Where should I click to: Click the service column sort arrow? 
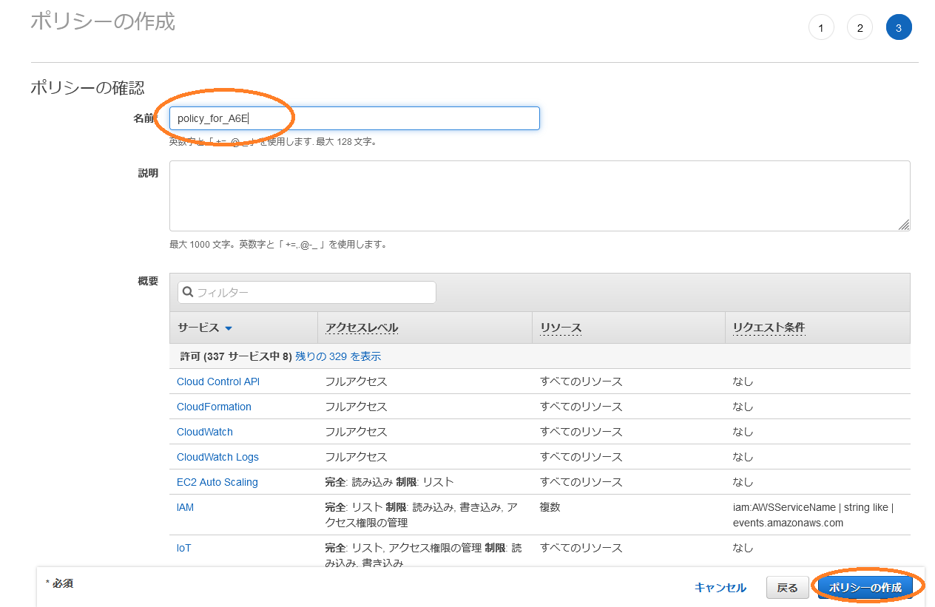[229, 328]
